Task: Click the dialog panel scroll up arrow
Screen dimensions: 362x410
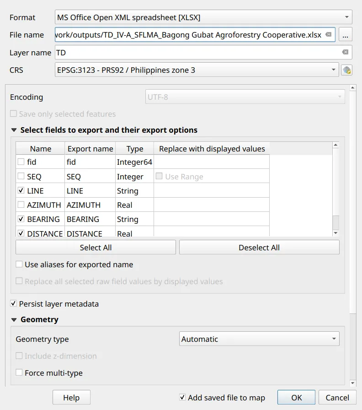Action: (353, 88)
